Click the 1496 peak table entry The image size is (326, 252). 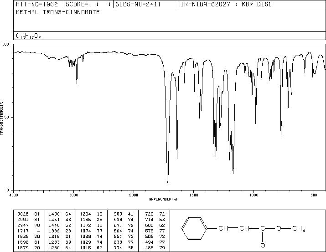[x=60, y=214]
